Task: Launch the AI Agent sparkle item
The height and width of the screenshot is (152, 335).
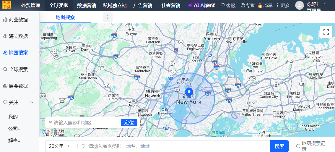Action: [x=201, y=6]
